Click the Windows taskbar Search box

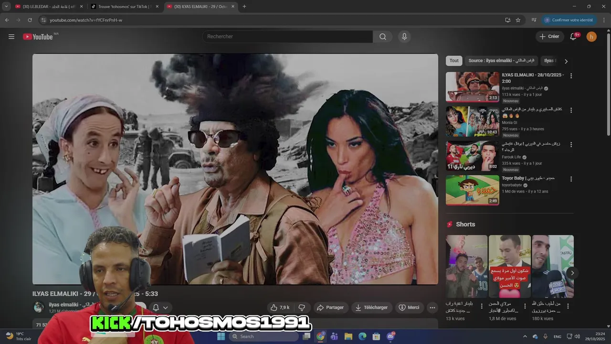pyautogui.click(x=263, y=336)
